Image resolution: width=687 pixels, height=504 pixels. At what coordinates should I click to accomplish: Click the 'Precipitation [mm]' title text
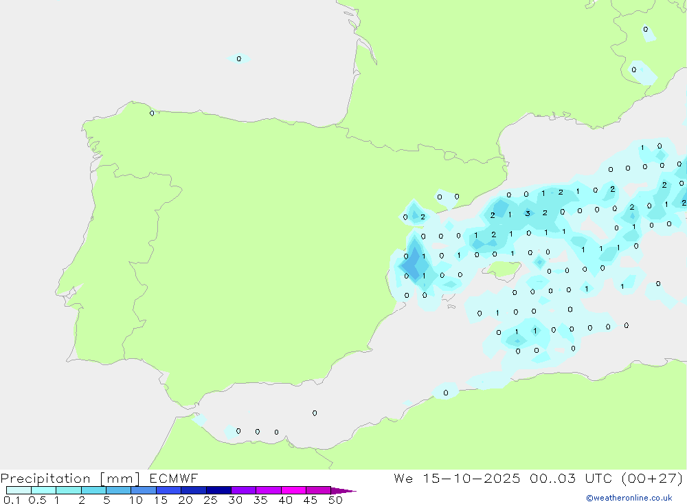pyautogui.click(x=70, y=478)
